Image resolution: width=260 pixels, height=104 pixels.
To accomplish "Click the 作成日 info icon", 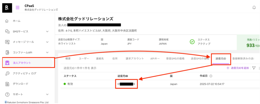I will [x=211, y=76].
